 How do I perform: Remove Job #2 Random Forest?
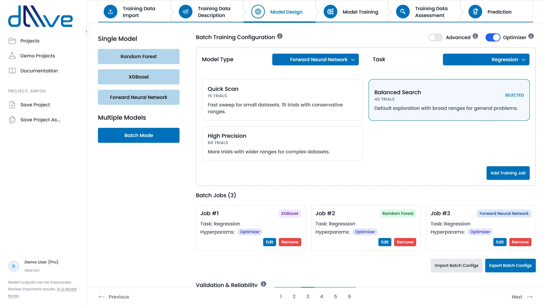(x=405, y=242)
